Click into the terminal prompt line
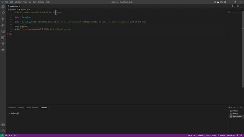Image resolution: width=244 pixels, height=137 pixels. tap(14, 113)
